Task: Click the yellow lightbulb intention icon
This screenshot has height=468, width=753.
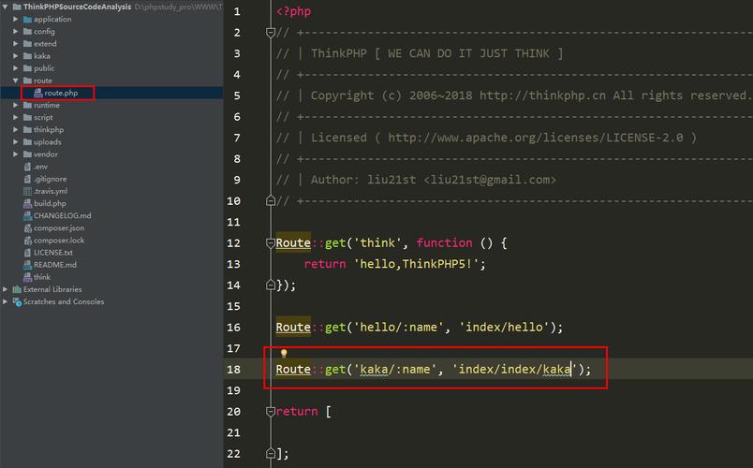Action: [x=284, y=354]
